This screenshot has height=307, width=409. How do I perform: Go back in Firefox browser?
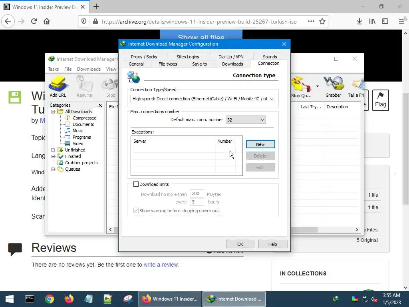[8, 22]
